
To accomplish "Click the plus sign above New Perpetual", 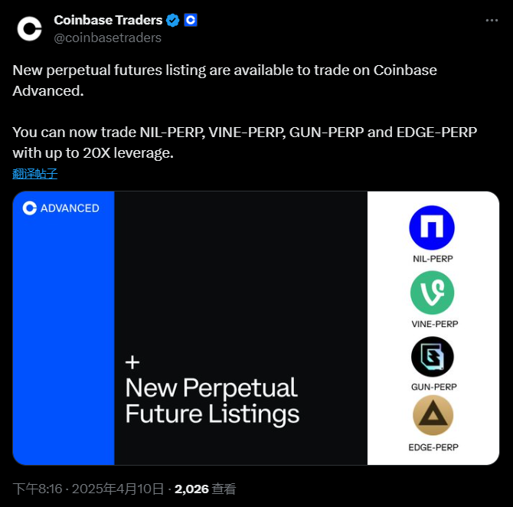I will point(132,362).
